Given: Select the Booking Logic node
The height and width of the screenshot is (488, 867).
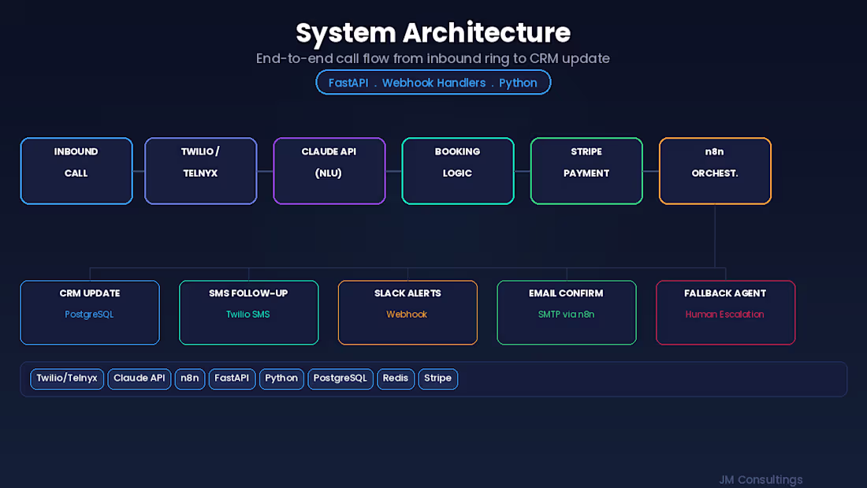Looking at the screenshot, I should pyautogui.click(x=457, y=170).
